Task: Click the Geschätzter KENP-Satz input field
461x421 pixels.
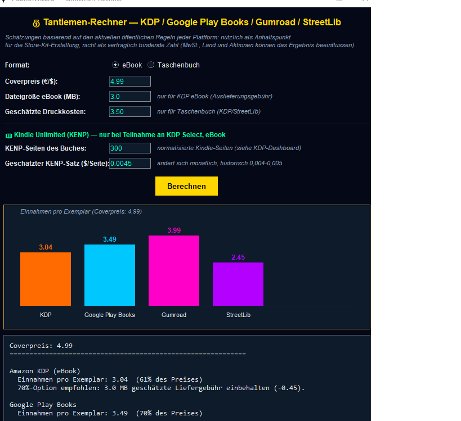Action: pos(130,164)
